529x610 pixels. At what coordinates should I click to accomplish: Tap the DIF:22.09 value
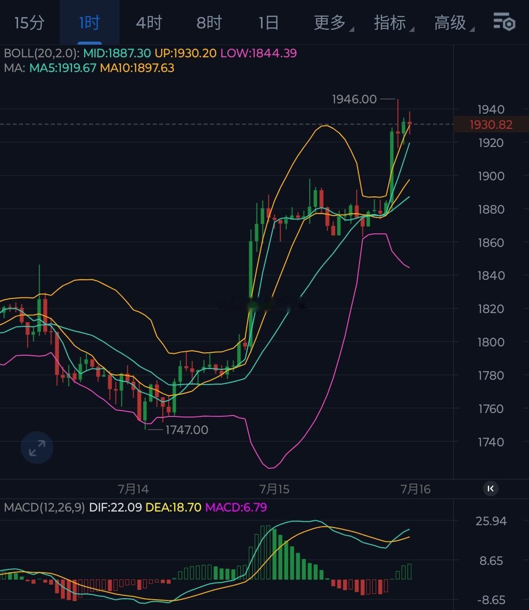point(116,507)
